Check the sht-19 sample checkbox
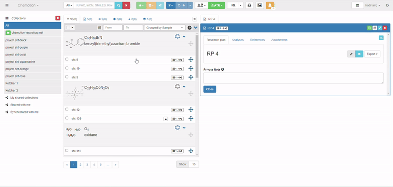 (67, 68)
